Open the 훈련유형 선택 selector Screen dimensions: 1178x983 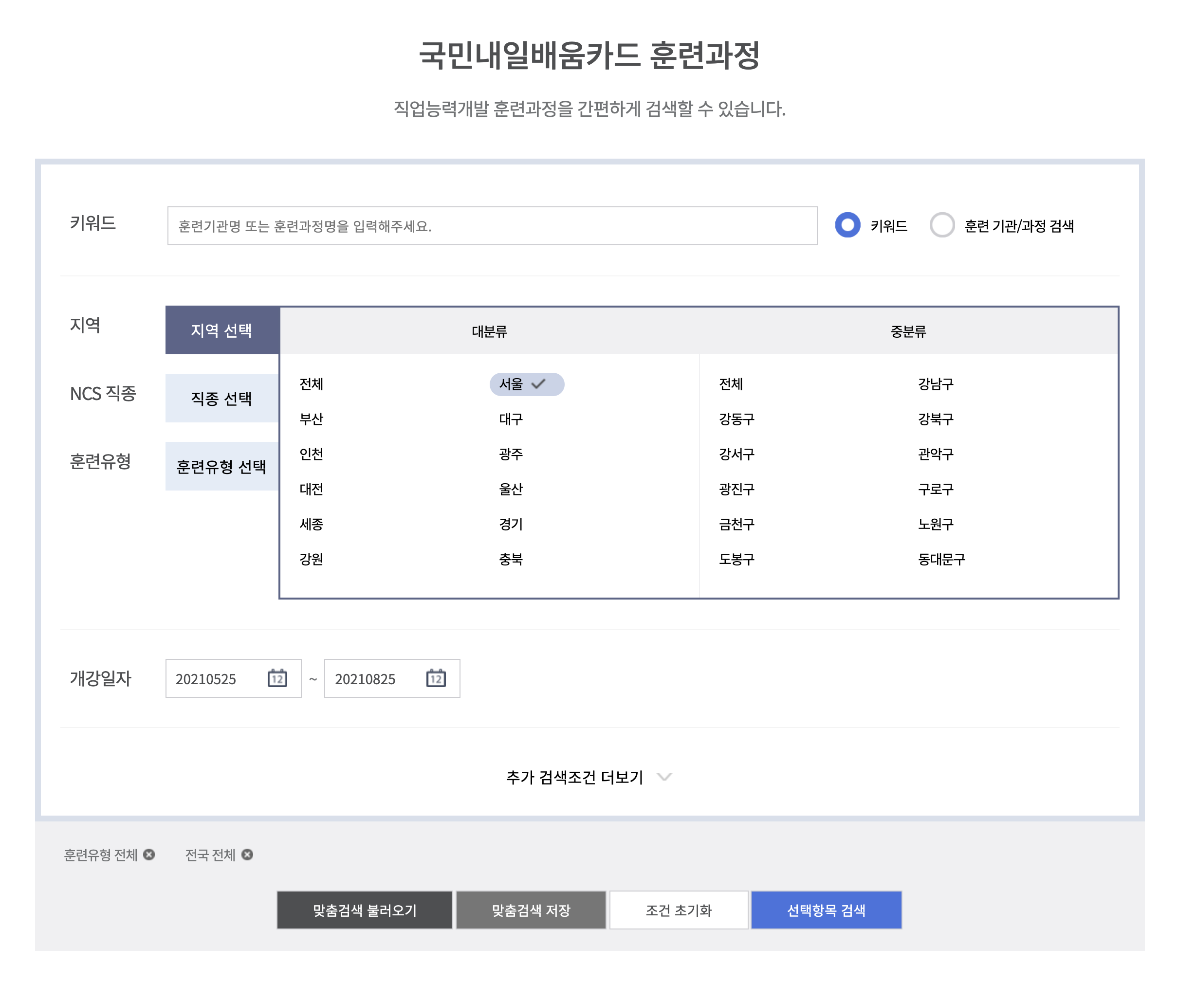221,467
